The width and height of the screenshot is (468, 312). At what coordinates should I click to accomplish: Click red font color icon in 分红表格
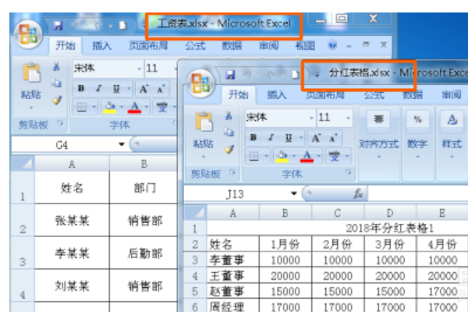pos(307,156)
